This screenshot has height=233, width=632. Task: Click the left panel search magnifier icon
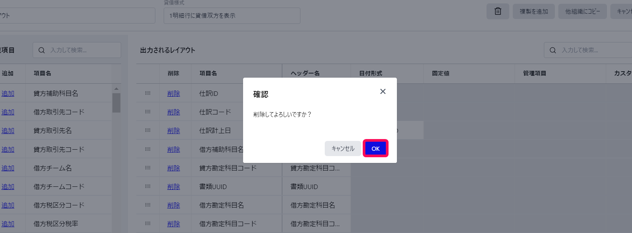pyautogui.click(x=42, y=50)
